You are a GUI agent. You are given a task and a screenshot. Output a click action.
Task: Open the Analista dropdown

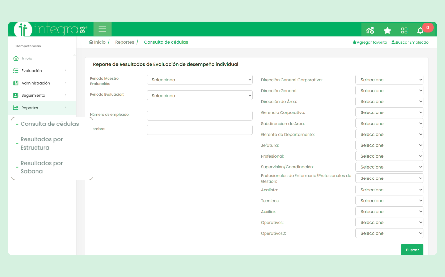tap(389, 190)
